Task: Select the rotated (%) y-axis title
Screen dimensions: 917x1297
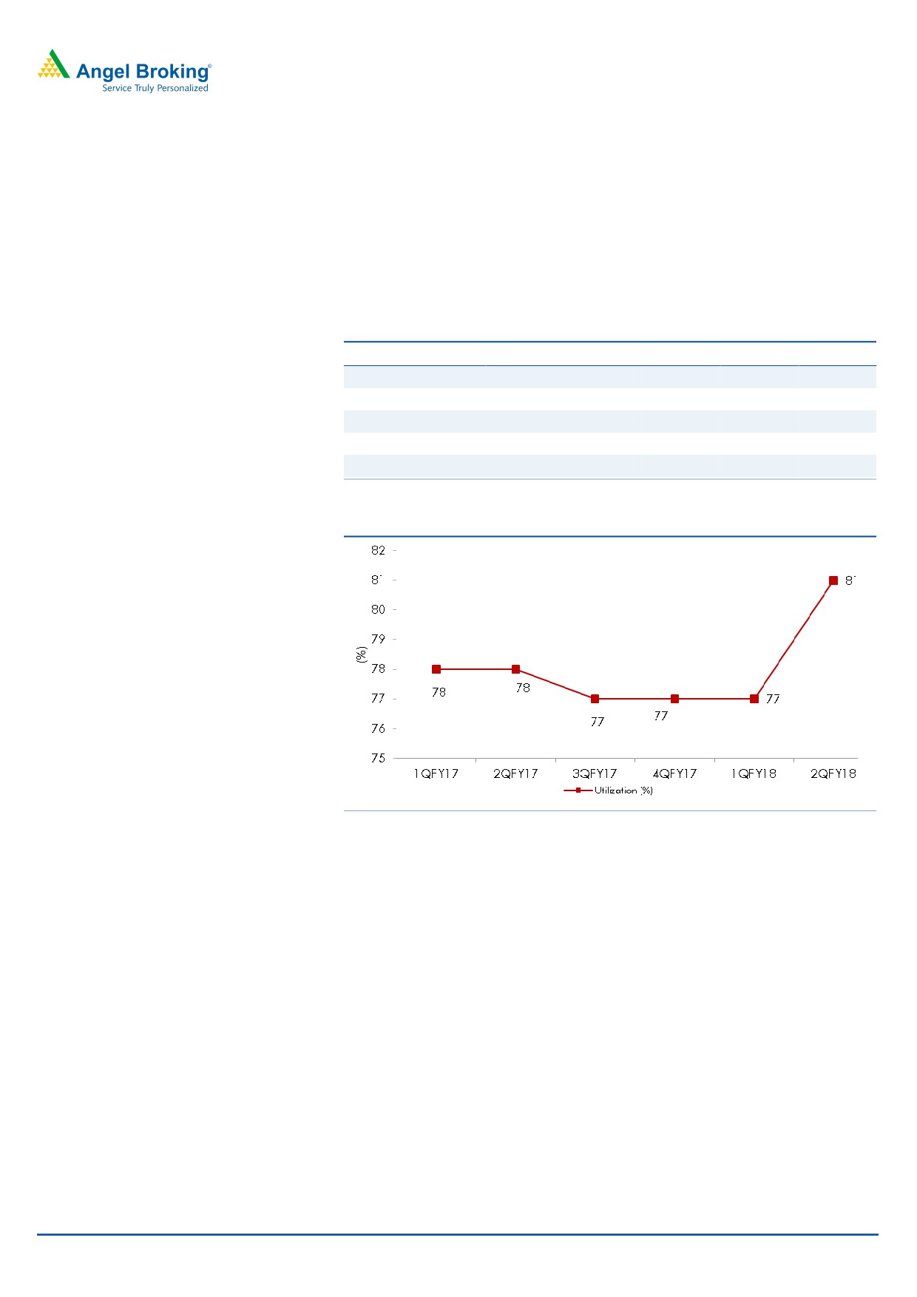Action: 362,654
